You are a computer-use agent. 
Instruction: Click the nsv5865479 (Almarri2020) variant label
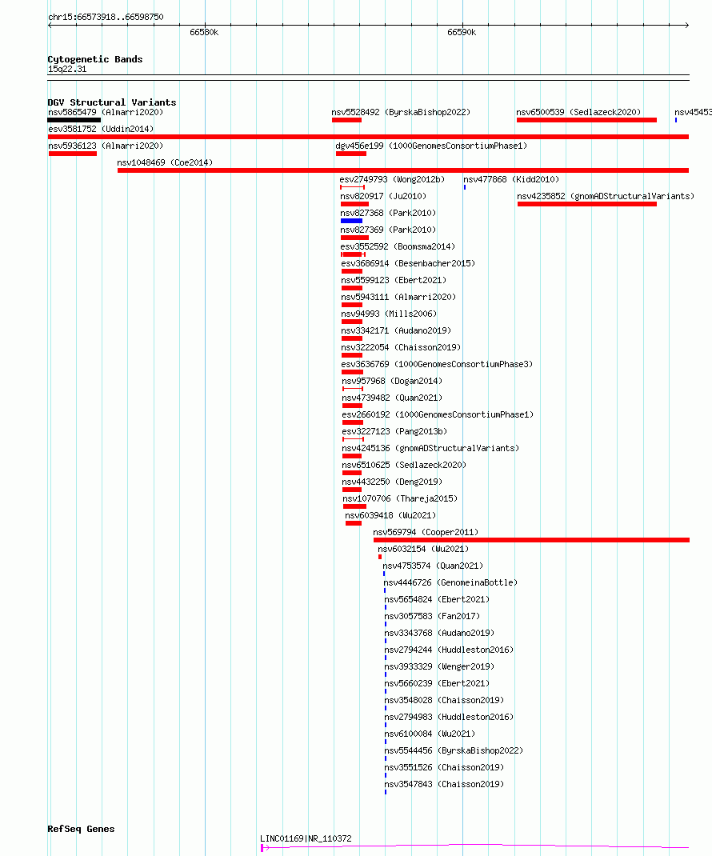click(x=106, y=112)
